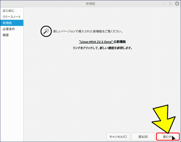181x142 pixels.
Task: Select the highlighted 新機能 sidebar item
Action: pos(12,23)
